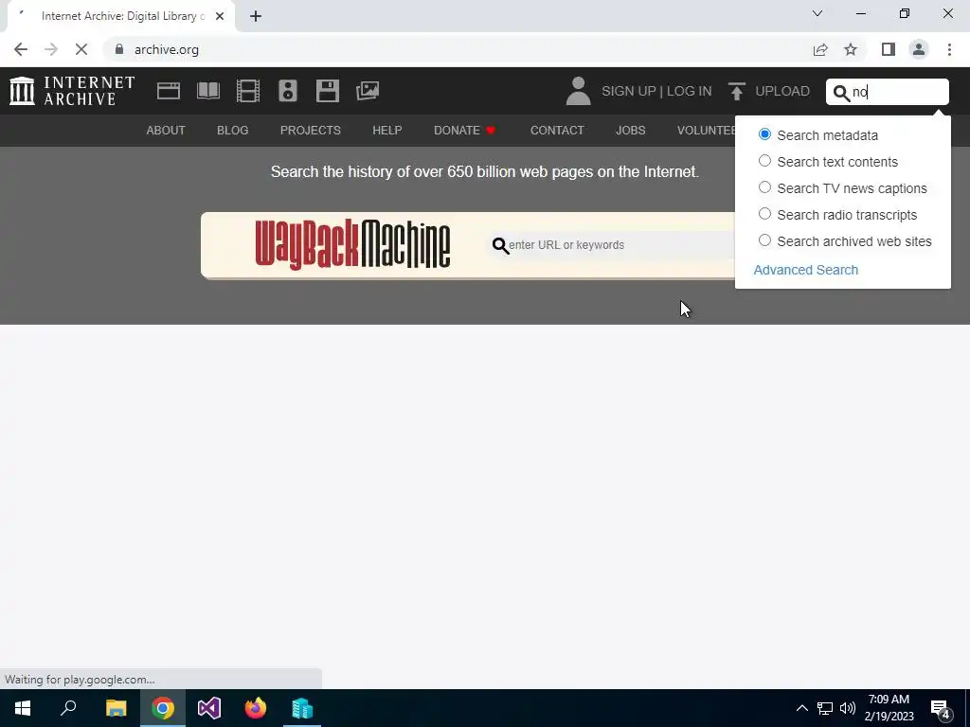The width and height of the screenshot is (970, 727).
Task: Click the Wayback Machine search magnifier icon
Action: click(x=500, y=246)
